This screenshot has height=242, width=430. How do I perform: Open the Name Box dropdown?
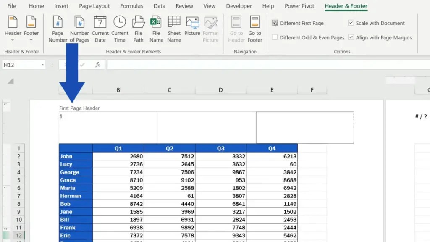tap(42, 65)
